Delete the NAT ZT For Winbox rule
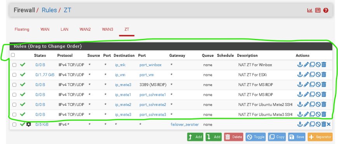Screen dimensions: 338x144 tap(324, 65)
